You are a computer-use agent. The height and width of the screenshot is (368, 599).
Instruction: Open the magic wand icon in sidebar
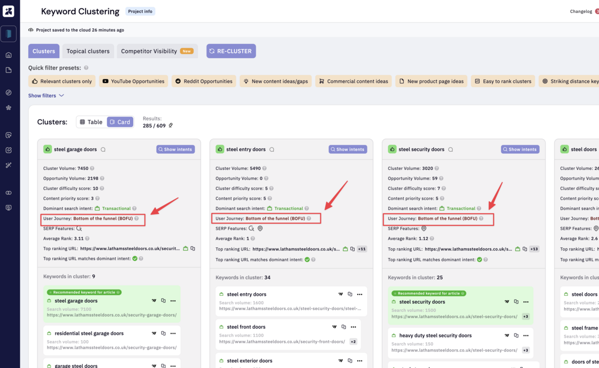point(9,165)
